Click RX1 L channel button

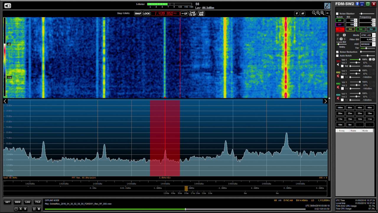click(x=370, y=60)
